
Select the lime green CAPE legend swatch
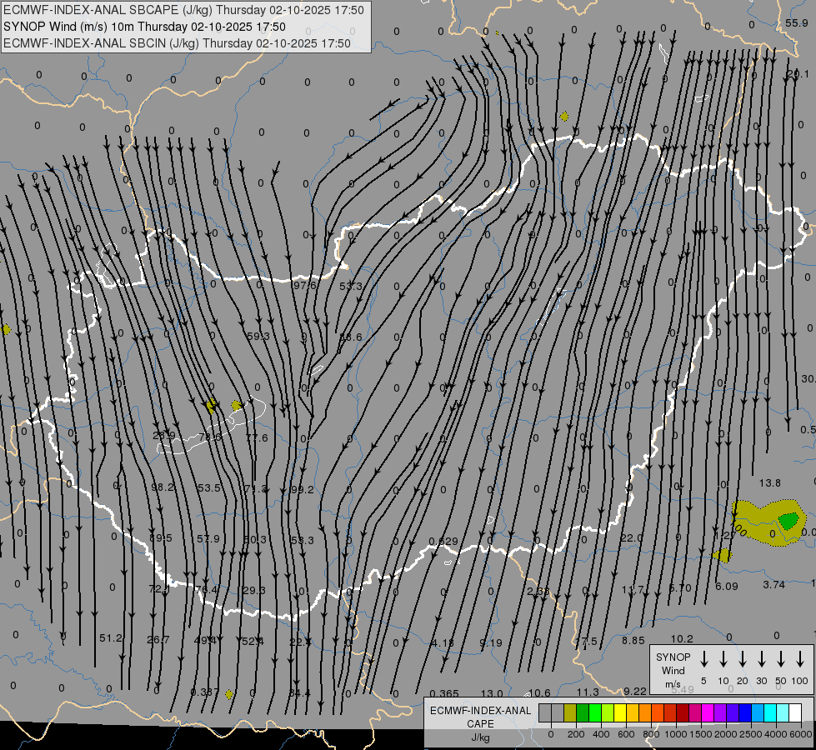pos(608,713)
